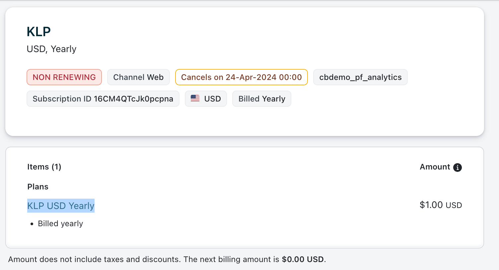Screen dimensions: 499x270
Task: Click the Amount column label
Action: (435, 167)
